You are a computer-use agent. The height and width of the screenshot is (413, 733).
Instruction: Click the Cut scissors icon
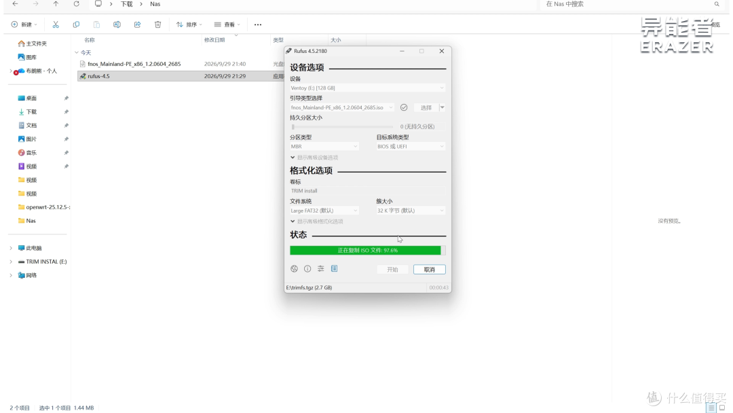pyautogui.click(x=56, y=24)
